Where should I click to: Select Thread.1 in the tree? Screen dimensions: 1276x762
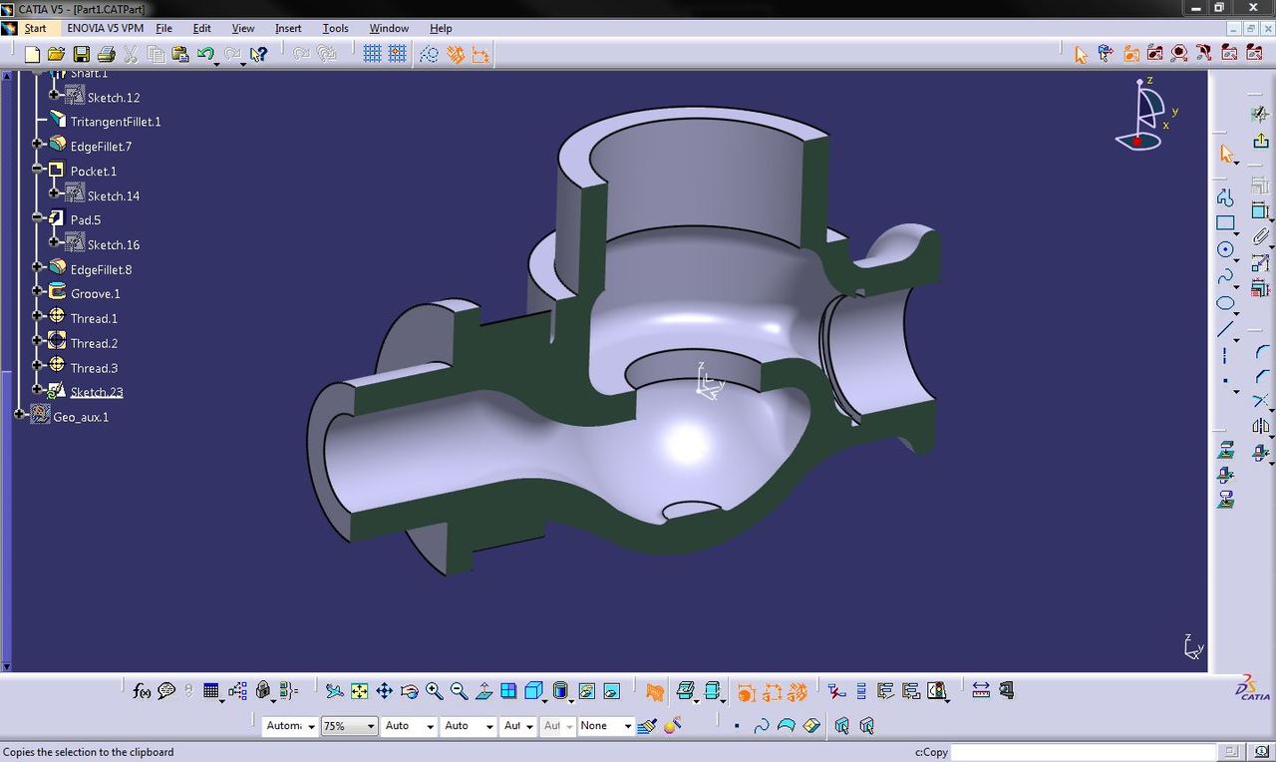pos(94,318)
